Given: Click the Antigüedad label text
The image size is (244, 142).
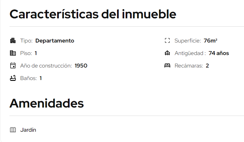Looking at the screenshot, I should 190,53.
